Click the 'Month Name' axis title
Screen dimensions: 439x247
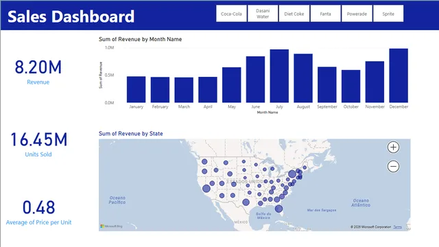coord(268,113)
